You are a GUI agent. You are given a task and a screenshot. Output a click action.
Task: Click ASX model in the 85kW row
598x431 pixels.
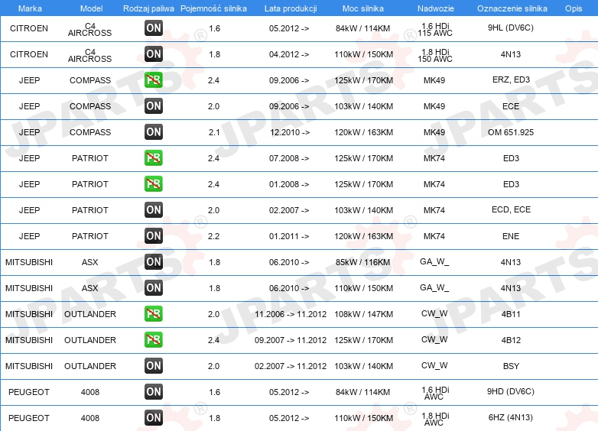coord(90,262)
